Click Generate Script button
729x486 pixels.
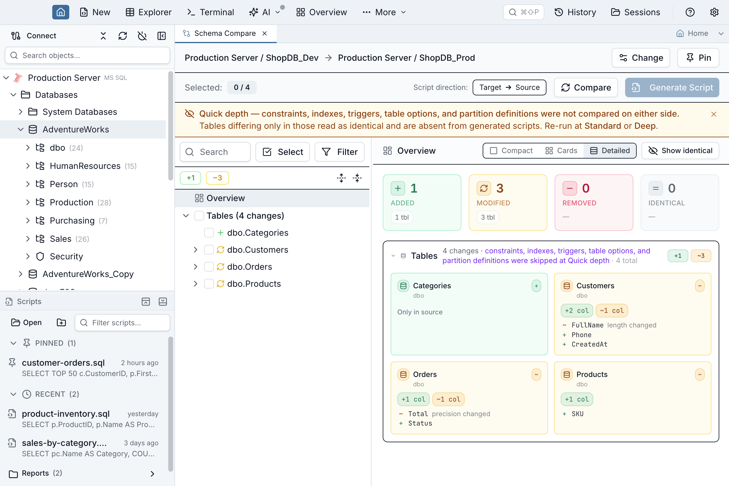point(672,87)
